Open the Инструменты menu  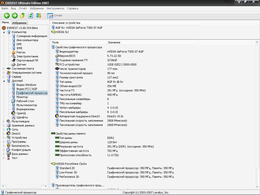(55, 8)
